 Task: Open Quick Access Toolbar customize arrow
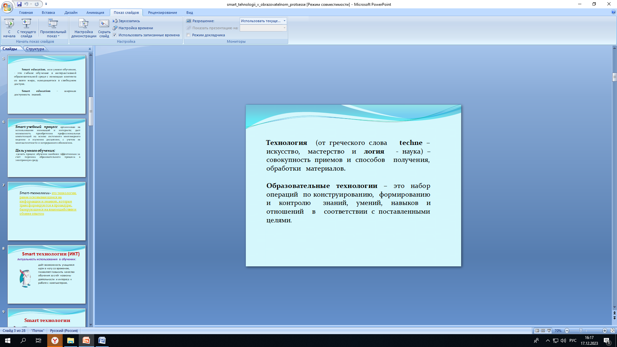pyautogui.click(x=46, y=4)
